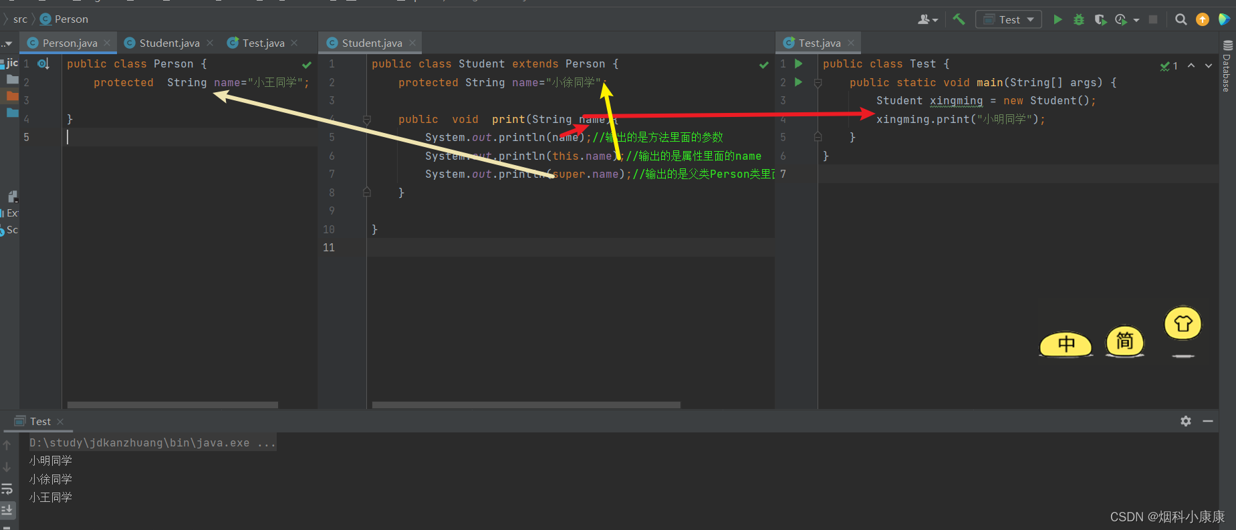Click the Build Project hammer icon

click(x=959, y=19)
